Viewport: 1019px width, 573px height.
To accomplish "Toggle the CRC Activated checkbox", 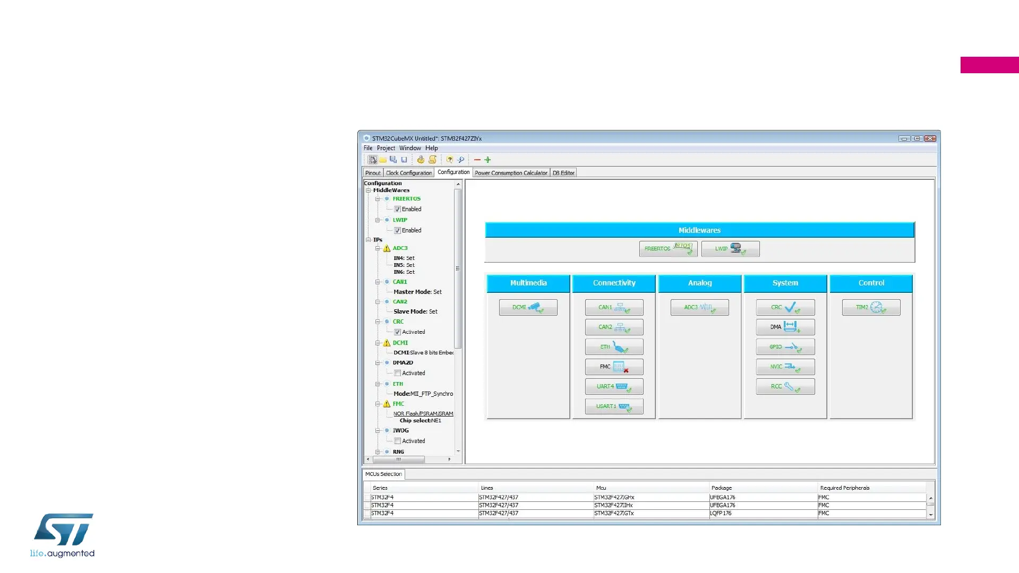I will [x=397, y=332].
